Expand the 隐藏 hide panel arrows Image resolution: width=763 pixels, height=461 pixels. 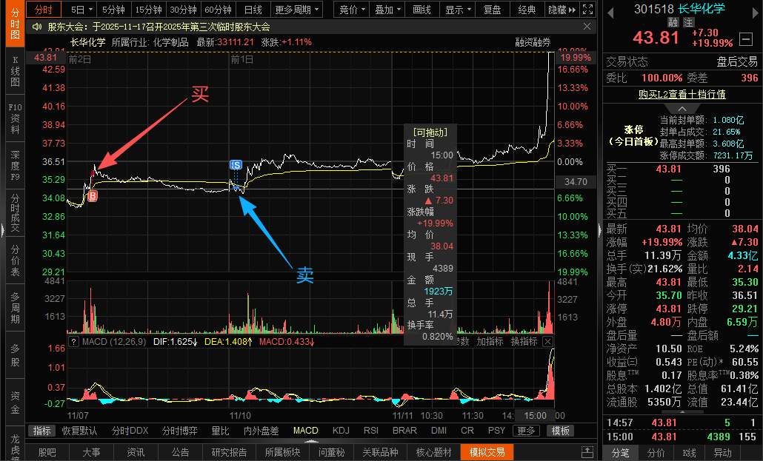tap(562, 9)
